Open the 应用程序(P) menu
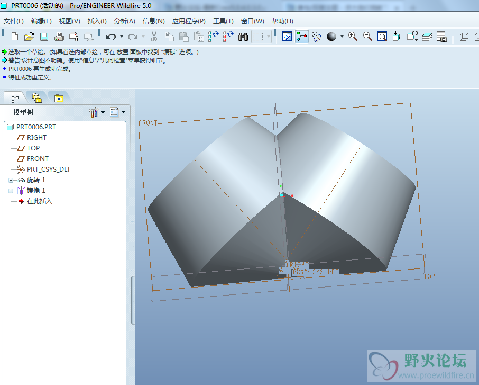The height and width of the screenshot is (385, 479). (x=189, y=21)
